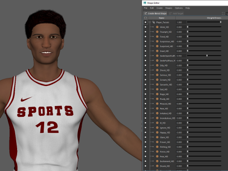This screenshot has height=171, width=228.
Task: Click the Glare_HD orange target icon
Action: (x=157, y=137)
